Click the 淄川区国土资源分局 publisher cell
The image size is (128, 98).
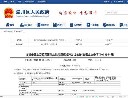point(49,44)
